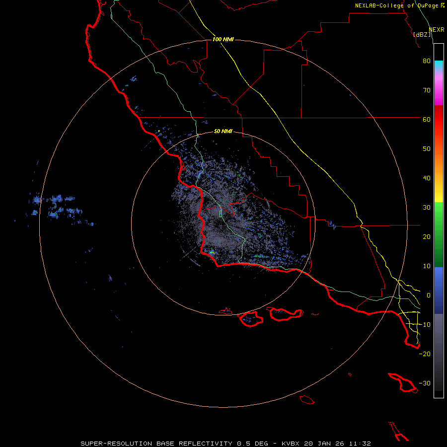
Task: Click the -10 value on the dBZ scale
Action: (425, 325)
